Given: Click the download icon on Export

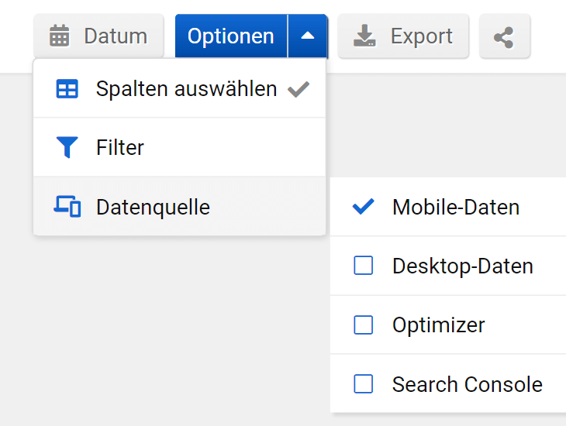Looking at the screenshot, I should tap(364, 36).
